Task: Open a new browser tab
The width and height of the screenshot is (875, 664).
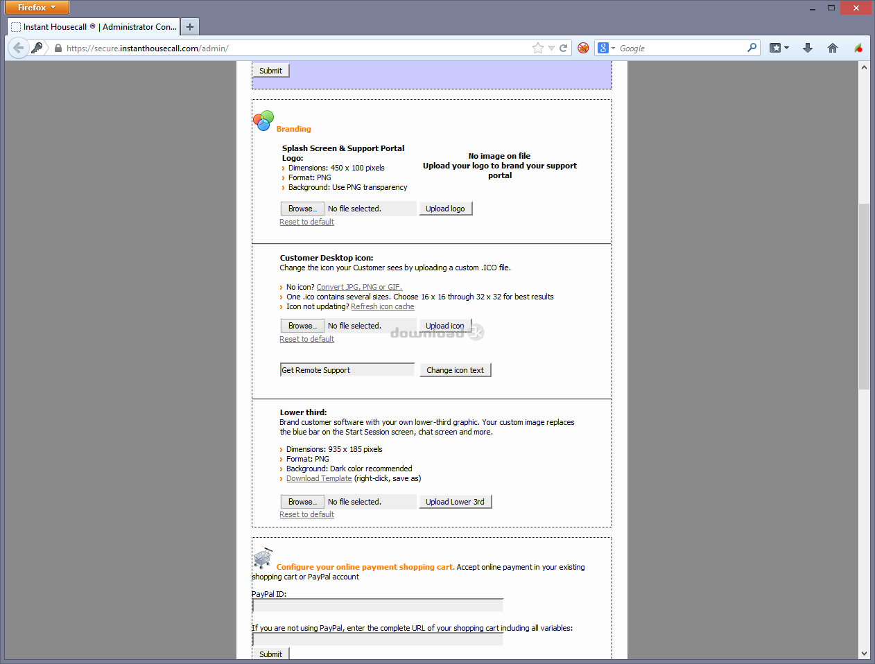Action: [190, 27]
